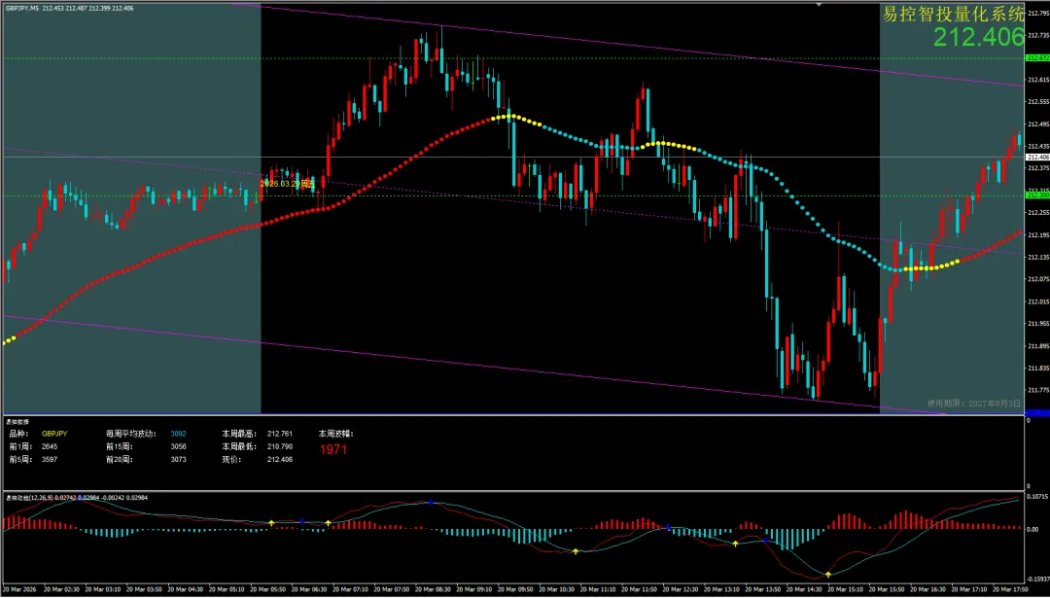Click the '20 Mar 05:50' time axis label
The height and width of the screenshot is (598, 1050).
[x=266, y=589]
